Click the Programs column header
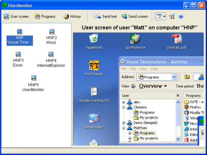 (194, 96)
